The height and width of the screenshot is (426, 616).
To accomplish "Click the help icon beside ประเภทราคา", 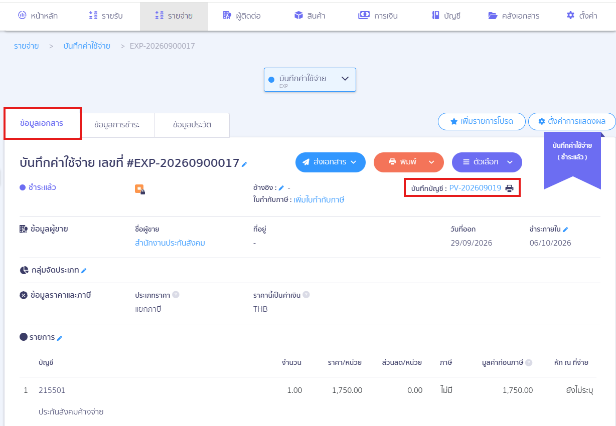I will (x=176, y=295).
